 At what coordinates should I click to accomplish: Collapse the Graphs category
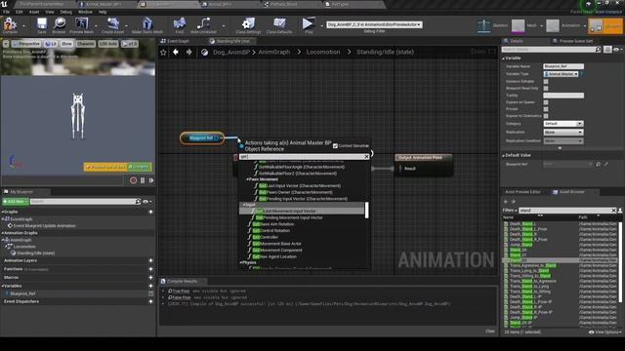coord(2,212)
